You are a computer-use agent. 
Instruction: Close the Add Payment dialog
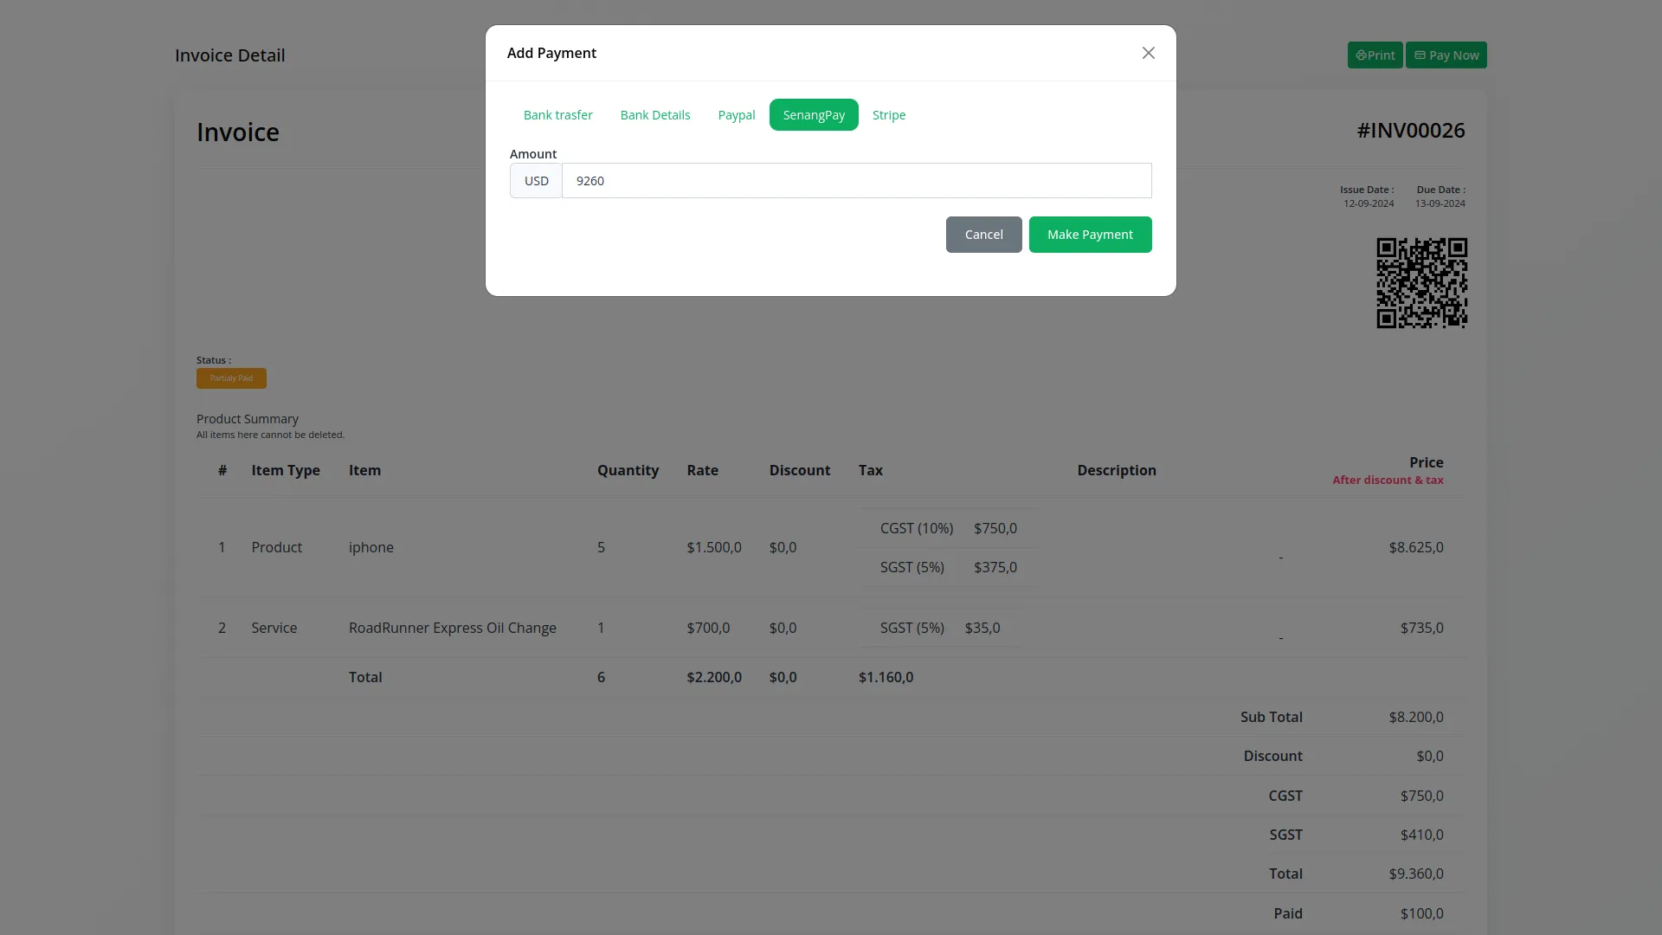pyautogui.click(x=1148, y=53)
